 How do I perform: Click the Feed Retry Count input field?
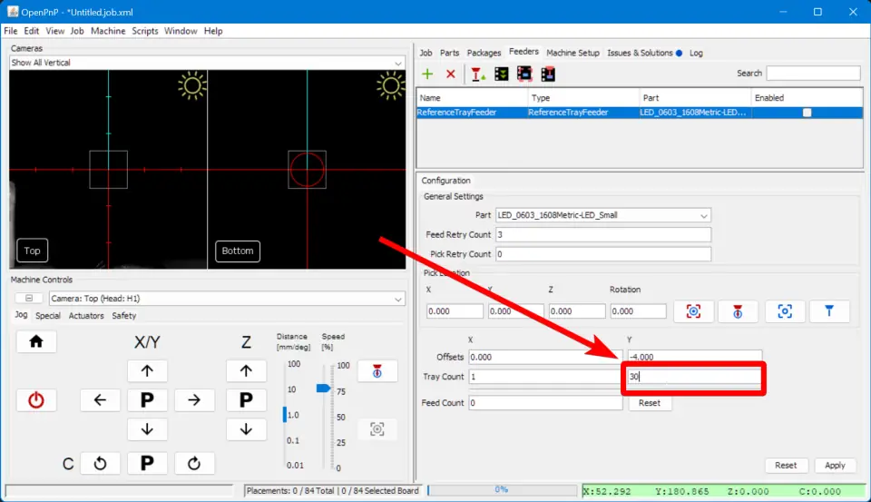click(x=602, y=234)
